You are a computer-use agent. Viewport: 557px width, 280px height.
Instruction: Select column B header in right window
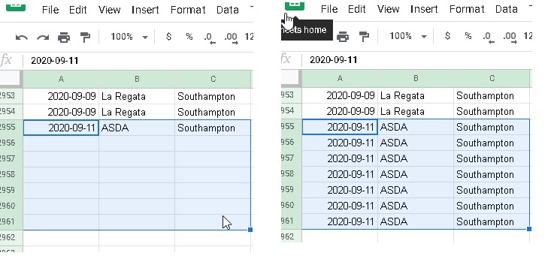[x=416, y=78]
